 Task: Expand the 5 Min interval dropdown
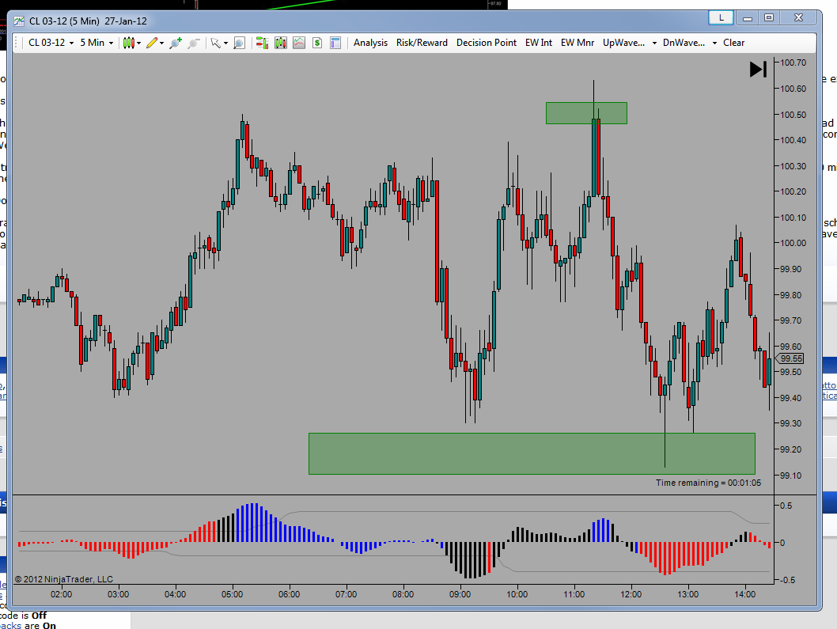tap(111, 44)
